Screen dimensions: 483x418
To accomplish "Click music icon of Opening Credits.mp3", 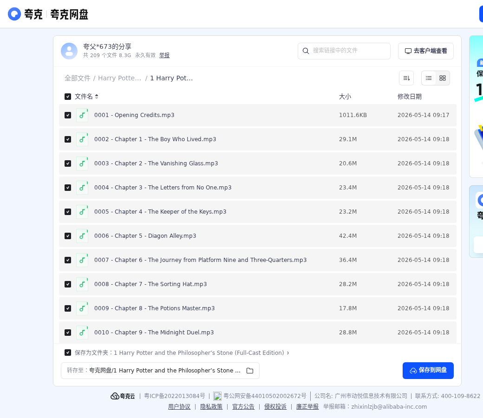I will click(82, 115).
